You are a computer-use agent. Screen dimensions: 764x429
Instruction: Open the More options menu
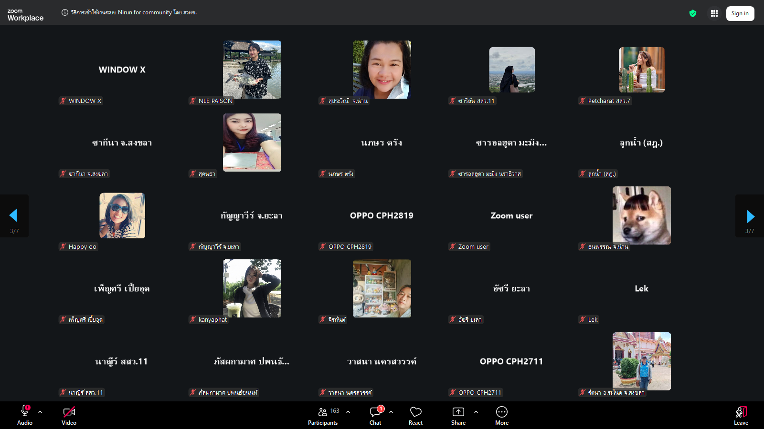pos(501,412)
